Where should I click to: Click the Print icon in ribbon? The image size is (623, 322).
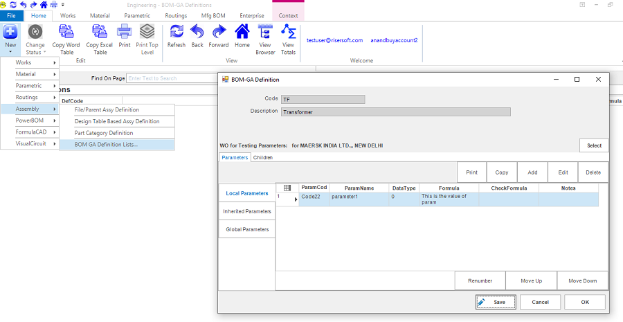[125, 32]
